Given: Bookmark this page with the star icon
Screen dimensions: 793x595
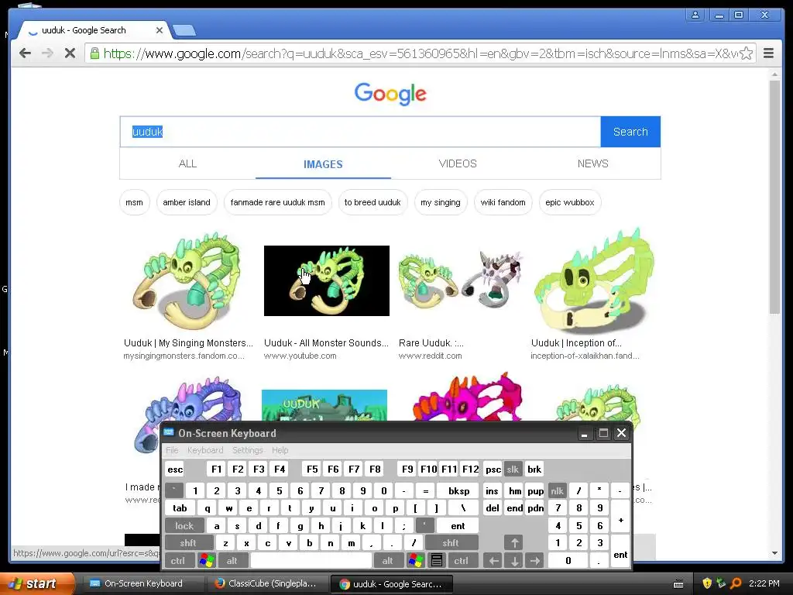Looking at the screenshot, I should pyautogui.click(x=746, y=53).
